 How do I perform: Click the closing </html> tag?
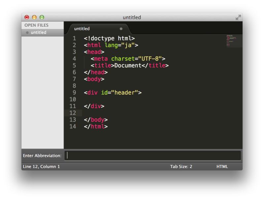tap(96, 126)
